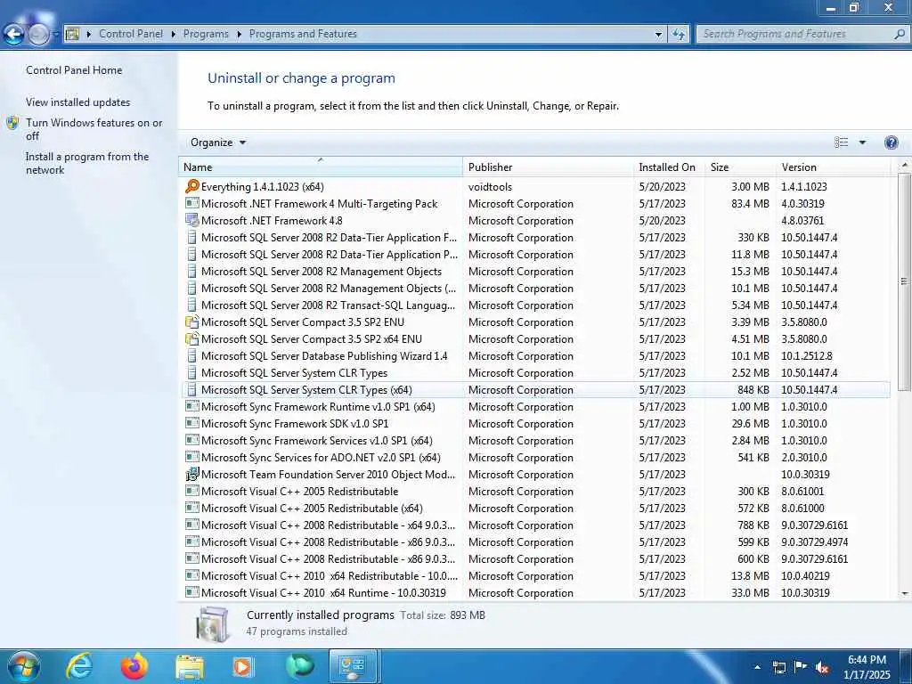Screen dimensions: 912x684
Task: Click the Control Panel breadcrumb
Action: point(131,34)
